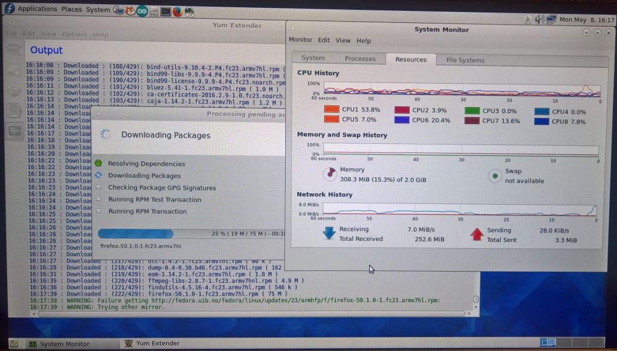Pick the CPU8 color swatch
Viewport: 617px width, 351px height.
pos(542,121)
